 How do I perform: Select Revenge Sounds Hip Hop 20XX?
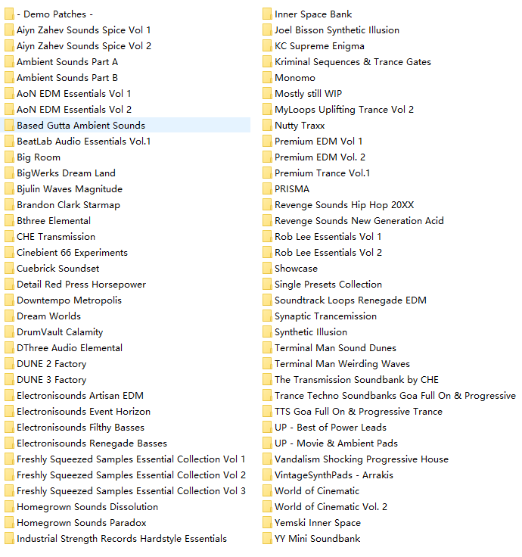pyautogui.click(x=344, y=205)
